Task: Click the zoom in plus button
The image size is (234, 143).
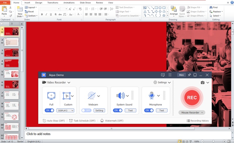Action: click(224, 141)
